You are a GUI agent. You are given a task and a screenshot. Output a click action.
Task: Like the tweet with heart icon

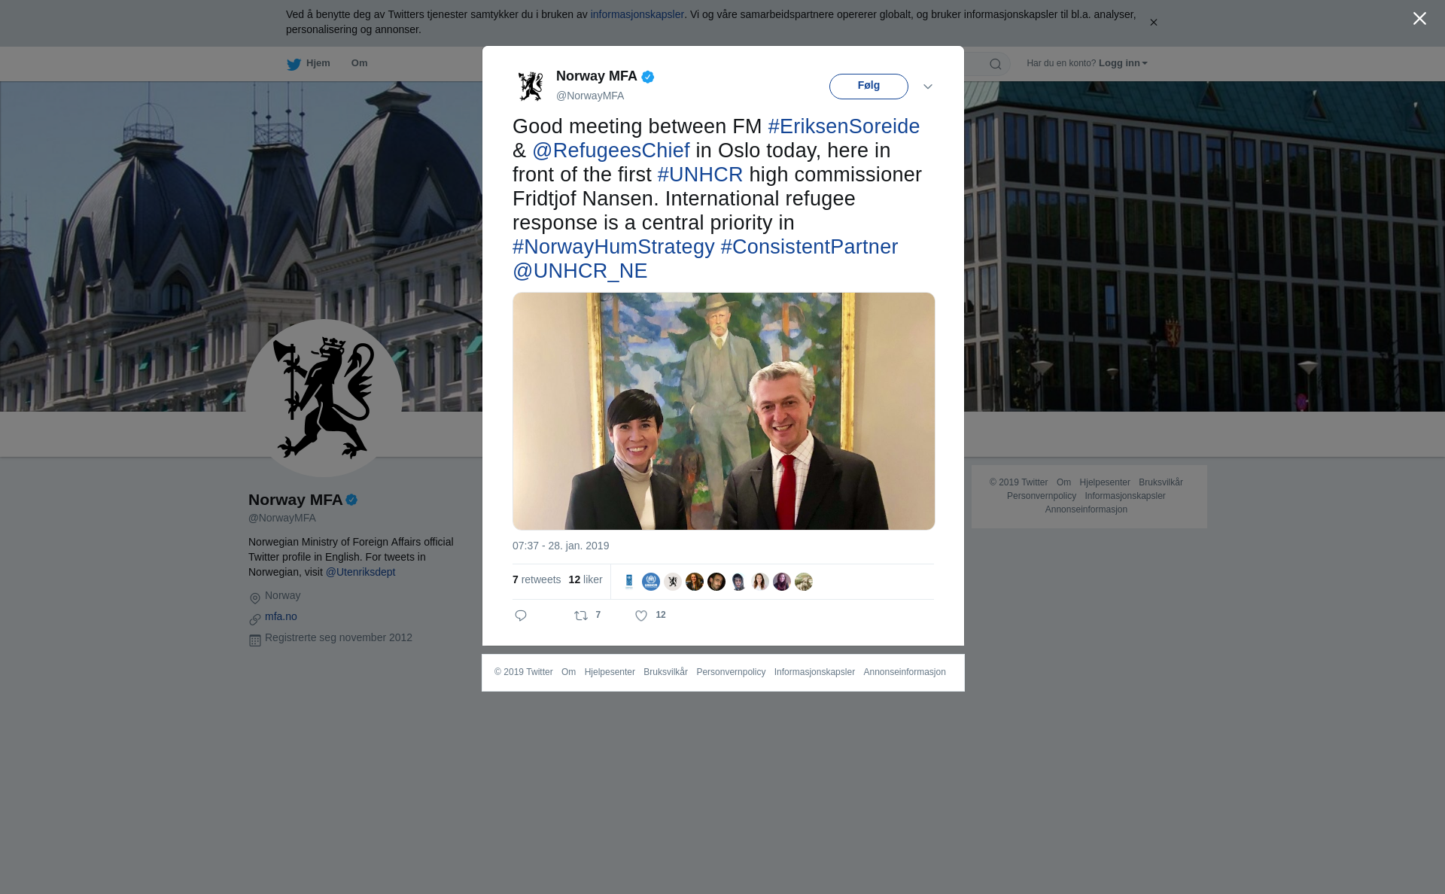point(641,616)
